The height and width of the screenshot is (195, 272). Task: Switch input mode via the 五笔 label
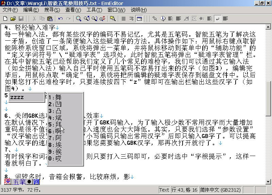click(19, 182)
